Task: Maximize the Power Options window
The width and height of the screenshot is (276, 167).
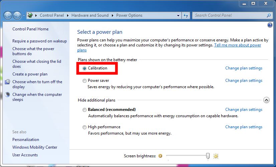Action: (253, 4)
